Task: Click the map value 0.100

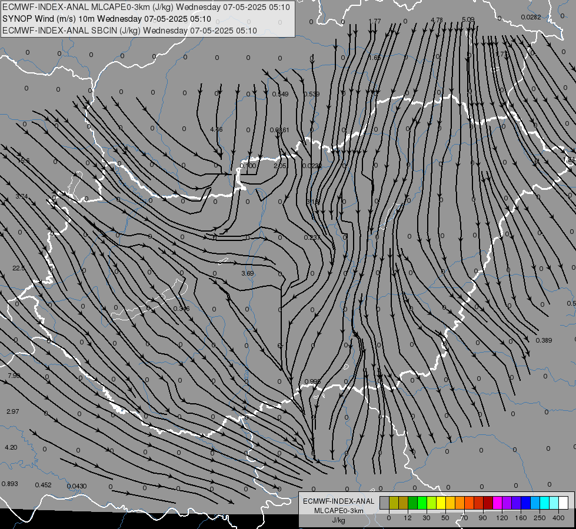Action: tap(248, 166)
